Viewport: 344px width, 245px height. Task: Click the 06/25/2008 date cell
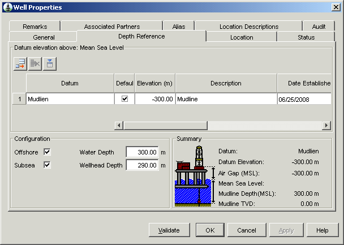304,99
